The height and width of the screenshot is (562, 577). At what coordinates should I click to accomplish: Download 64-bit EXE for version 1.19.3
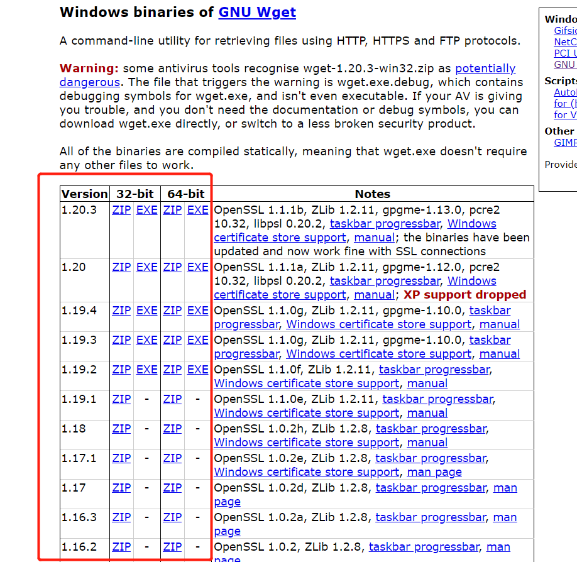click(x=197, y=339)
